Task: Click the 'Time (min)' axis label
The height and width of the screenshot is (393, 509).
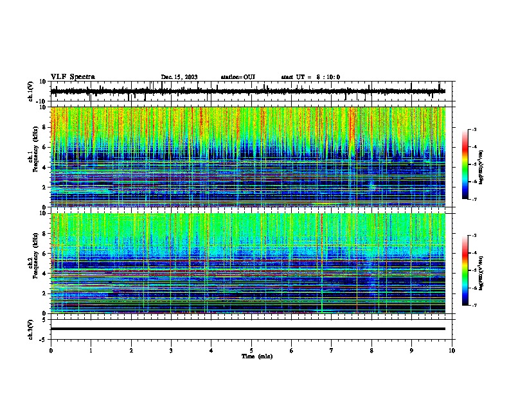Action: [257, 356]
